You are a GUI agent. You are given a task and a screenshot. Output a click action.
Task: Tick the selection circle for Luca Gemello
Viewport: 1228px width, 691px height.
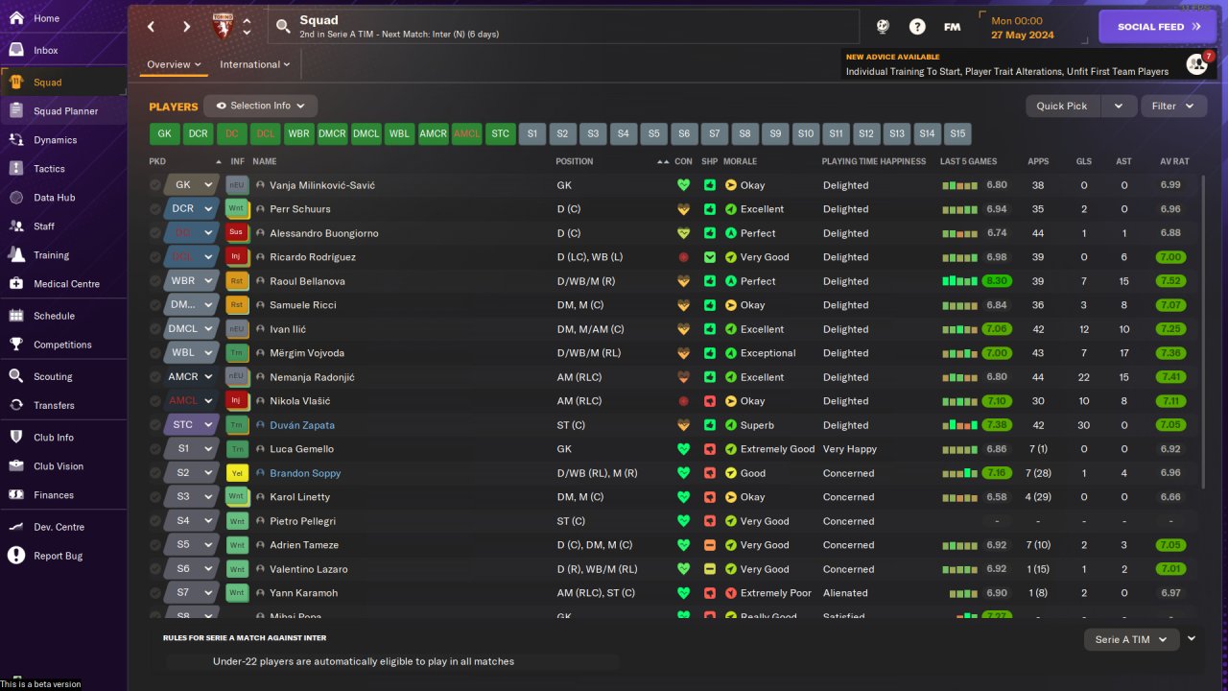pos(155,449)
